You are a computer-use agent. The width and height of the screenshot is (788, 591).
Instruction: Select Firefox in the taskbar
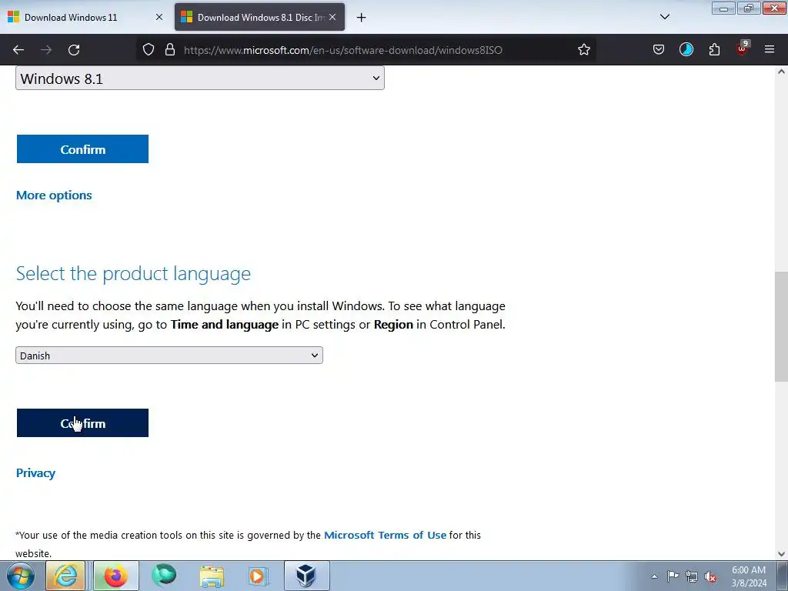tap(115, 576)
